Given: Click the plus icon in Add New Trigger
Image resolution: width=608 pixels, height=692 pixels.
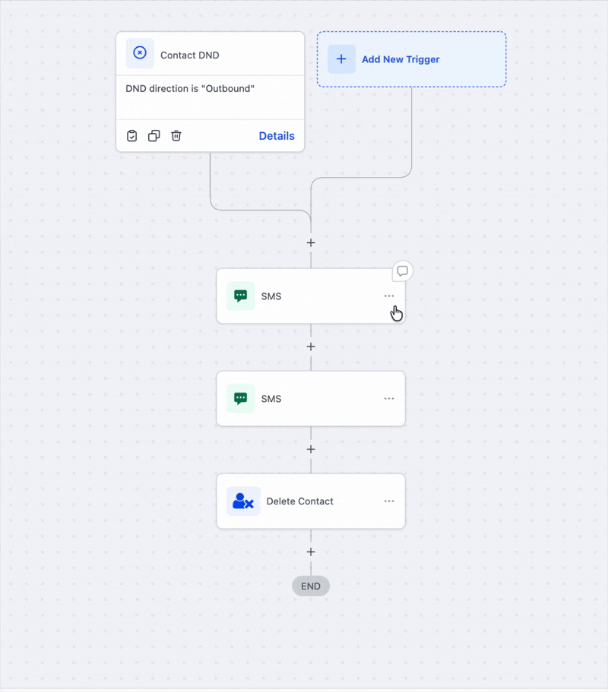Looking at the screenshot, I should coord(341,59).
